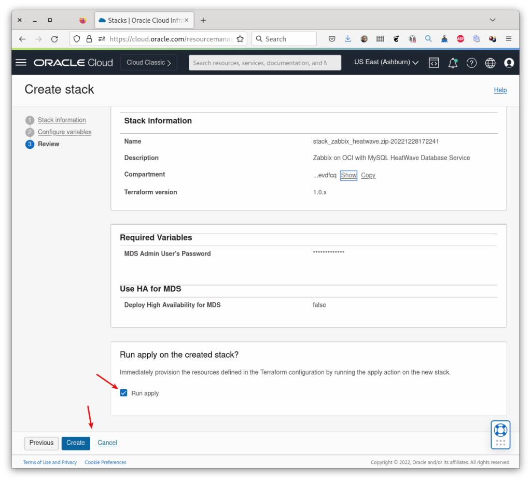Click the false value for High Availability

319,305
